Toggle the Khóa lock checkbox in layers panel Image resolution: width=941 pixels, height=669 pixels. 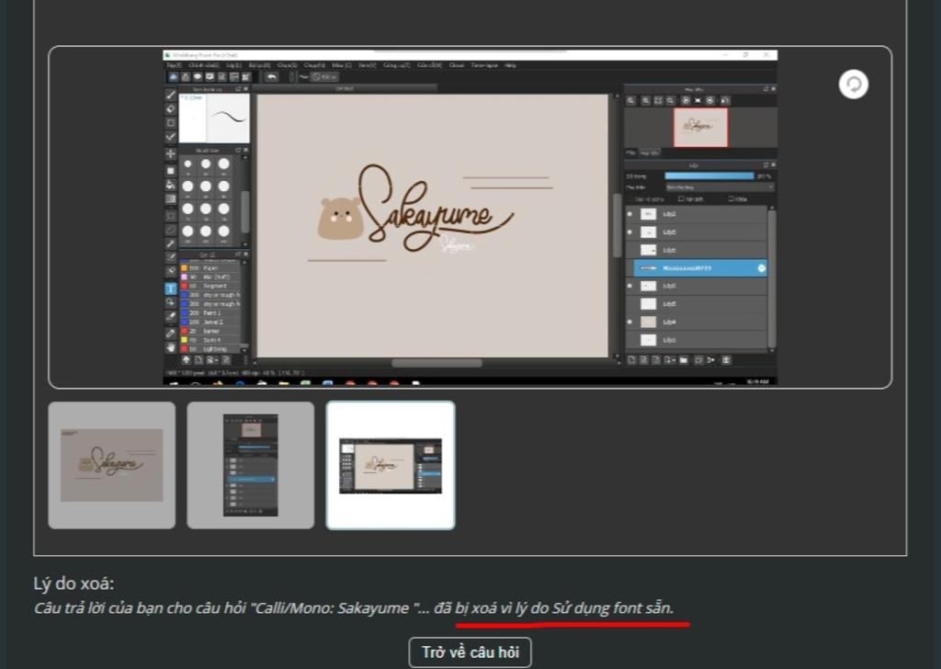[x=731, y=198]
